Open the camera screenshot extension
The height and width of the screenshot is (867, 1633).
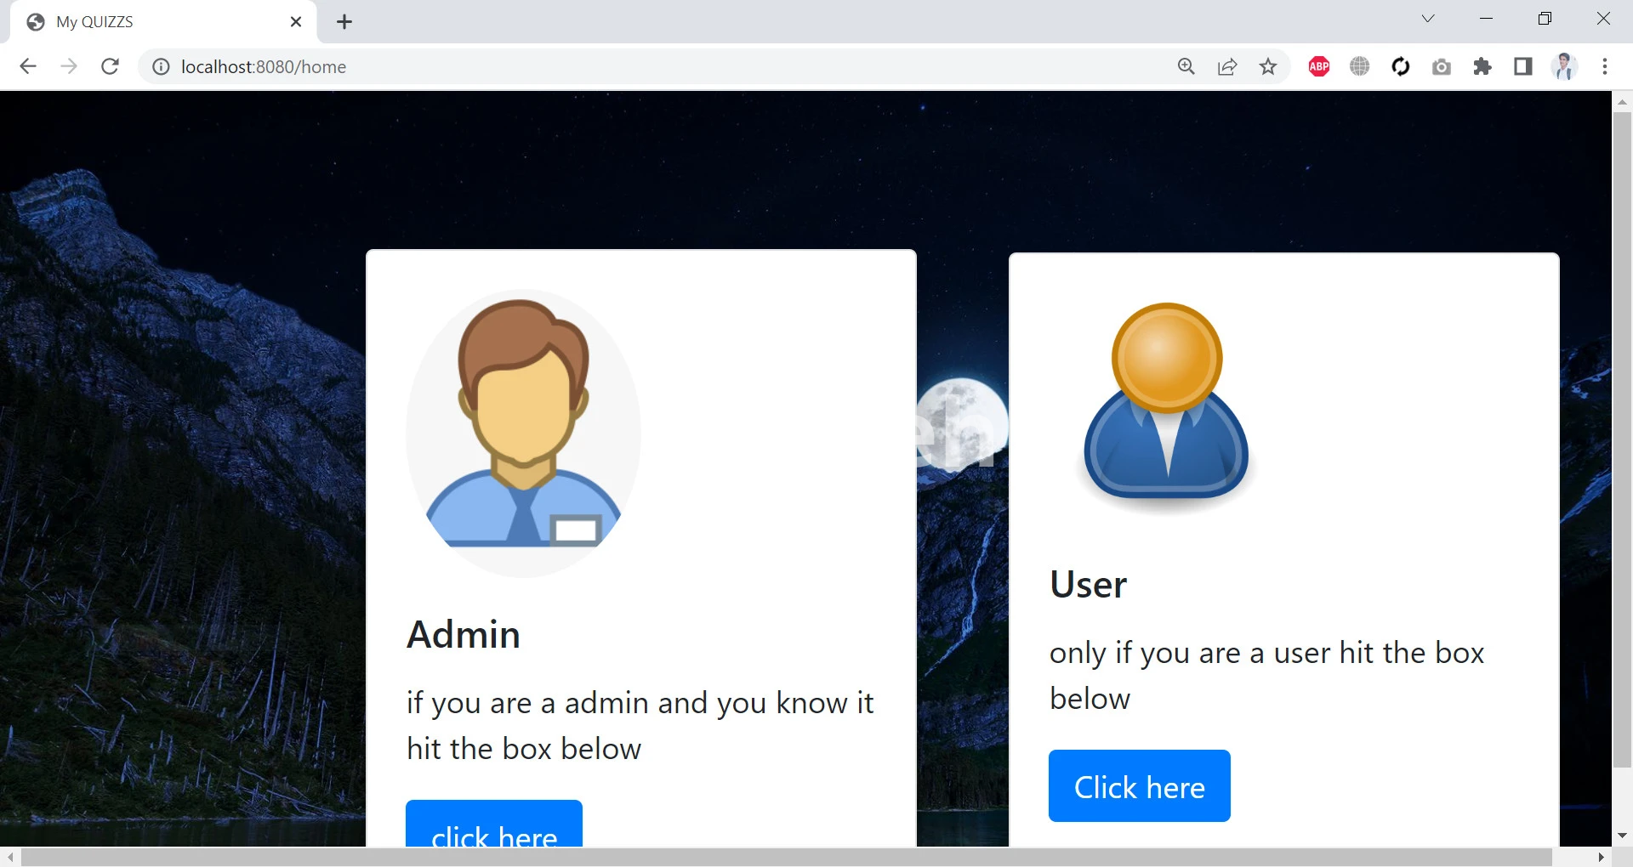click(1442, 66)
